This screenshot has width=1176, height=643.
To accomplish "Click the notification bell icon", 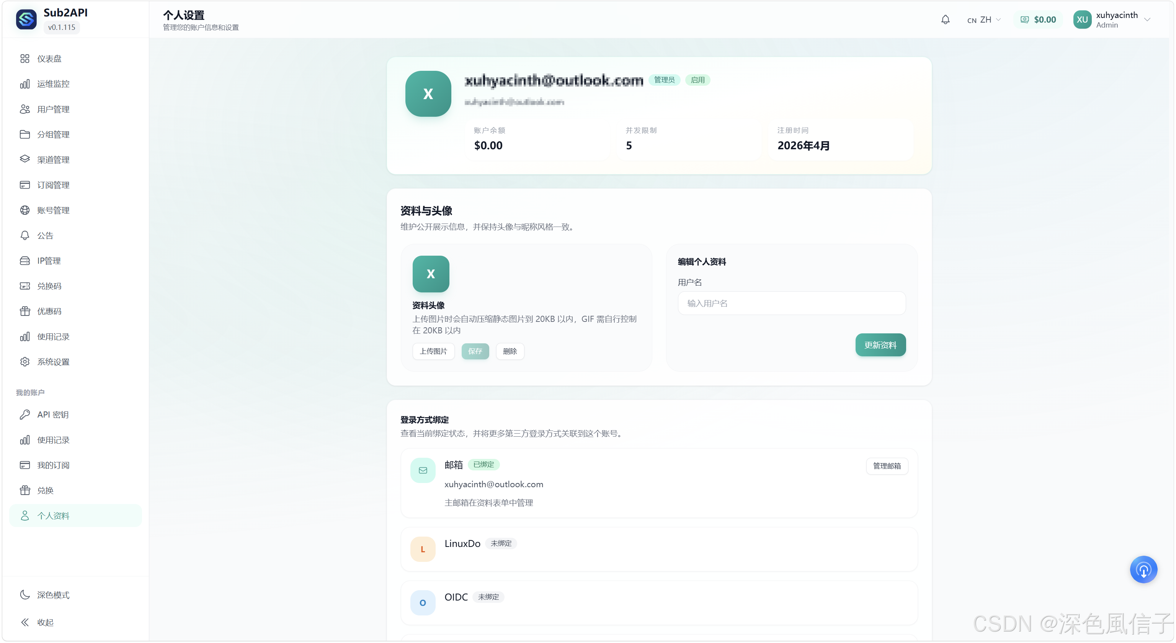I will [x=945, y=20].
